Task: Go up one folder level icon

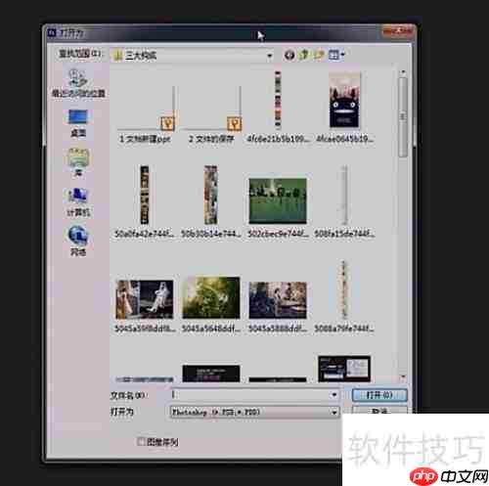Action: [304, 55]
